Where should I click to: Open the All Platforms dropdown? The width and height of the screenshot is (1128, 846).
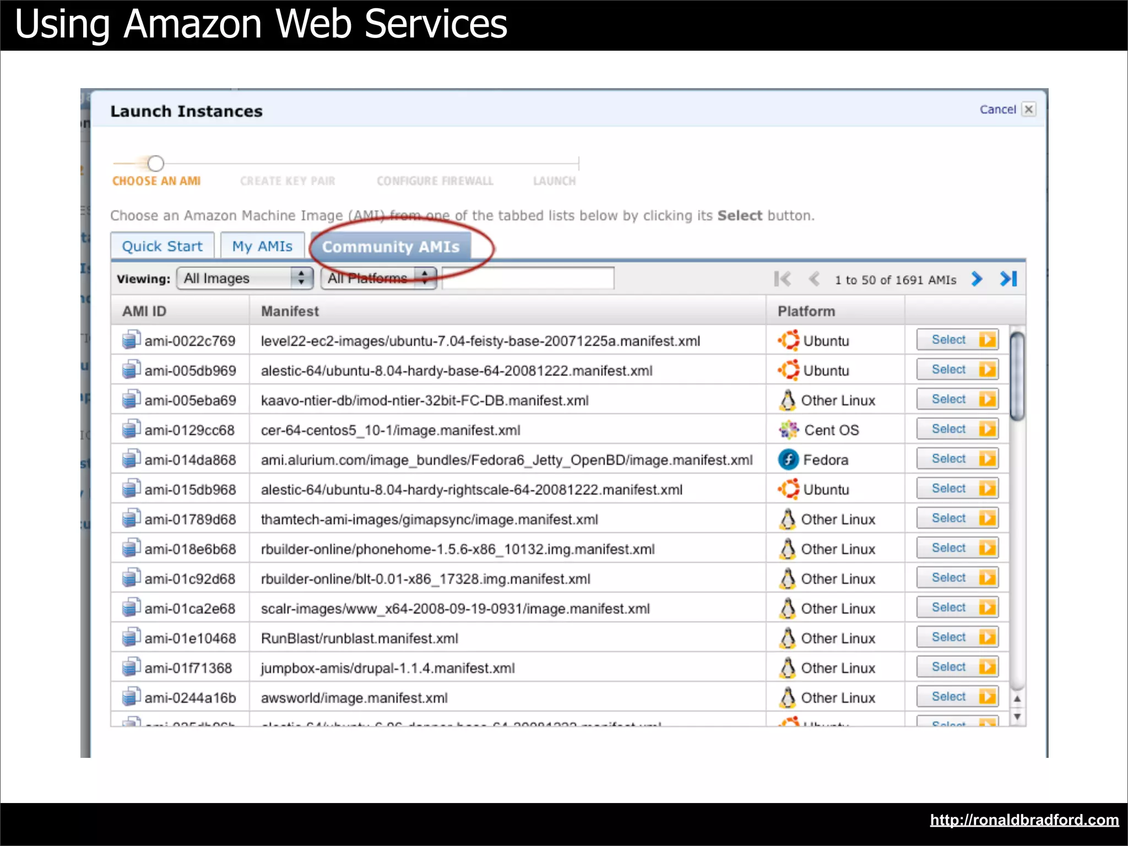pos(379,278)
